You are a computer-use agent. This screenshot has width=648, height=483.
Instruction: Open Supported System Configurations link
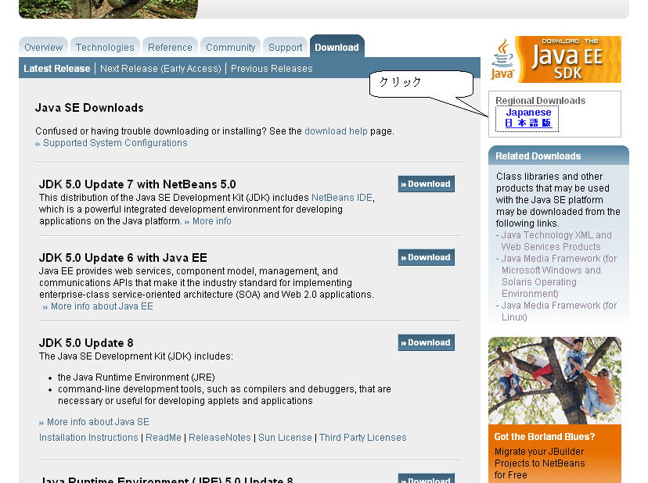pos(115,143)
